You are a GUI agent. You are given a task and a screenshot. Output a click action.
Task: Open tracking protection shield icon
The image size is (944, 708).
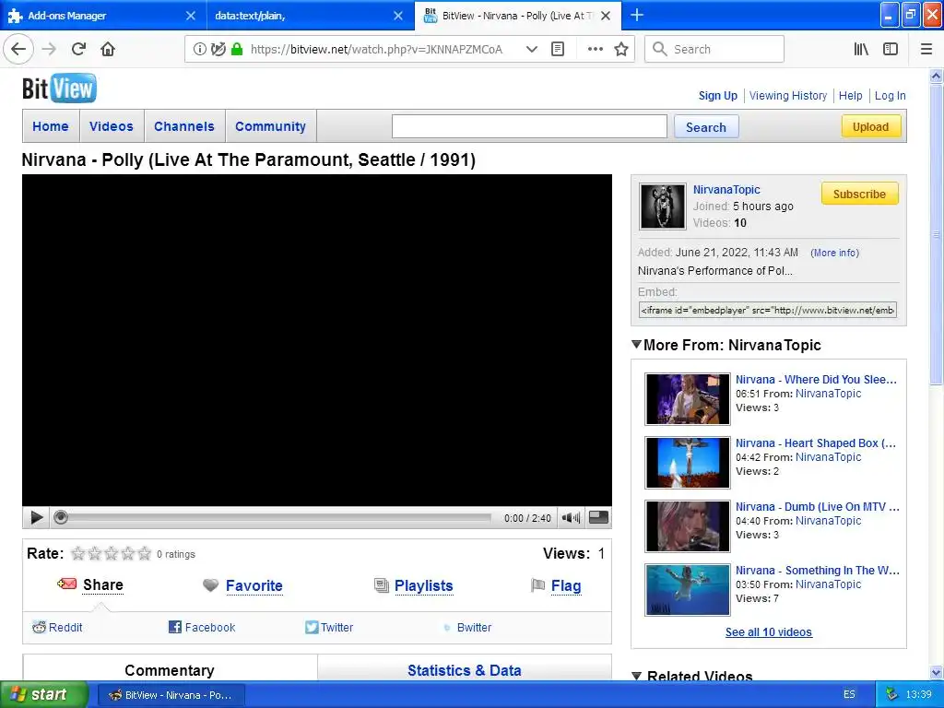218,50
